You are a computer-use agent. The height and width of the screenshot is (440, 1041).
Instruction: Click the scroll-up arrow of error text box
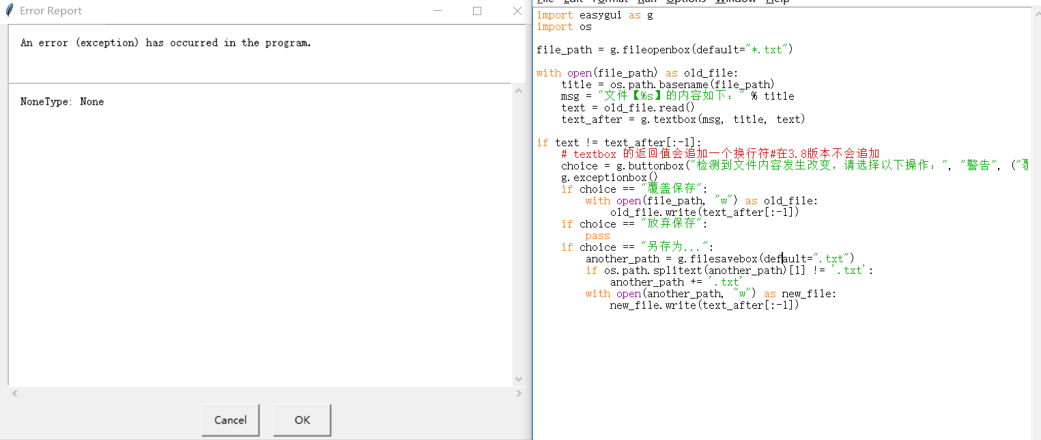tap(518, 91)
